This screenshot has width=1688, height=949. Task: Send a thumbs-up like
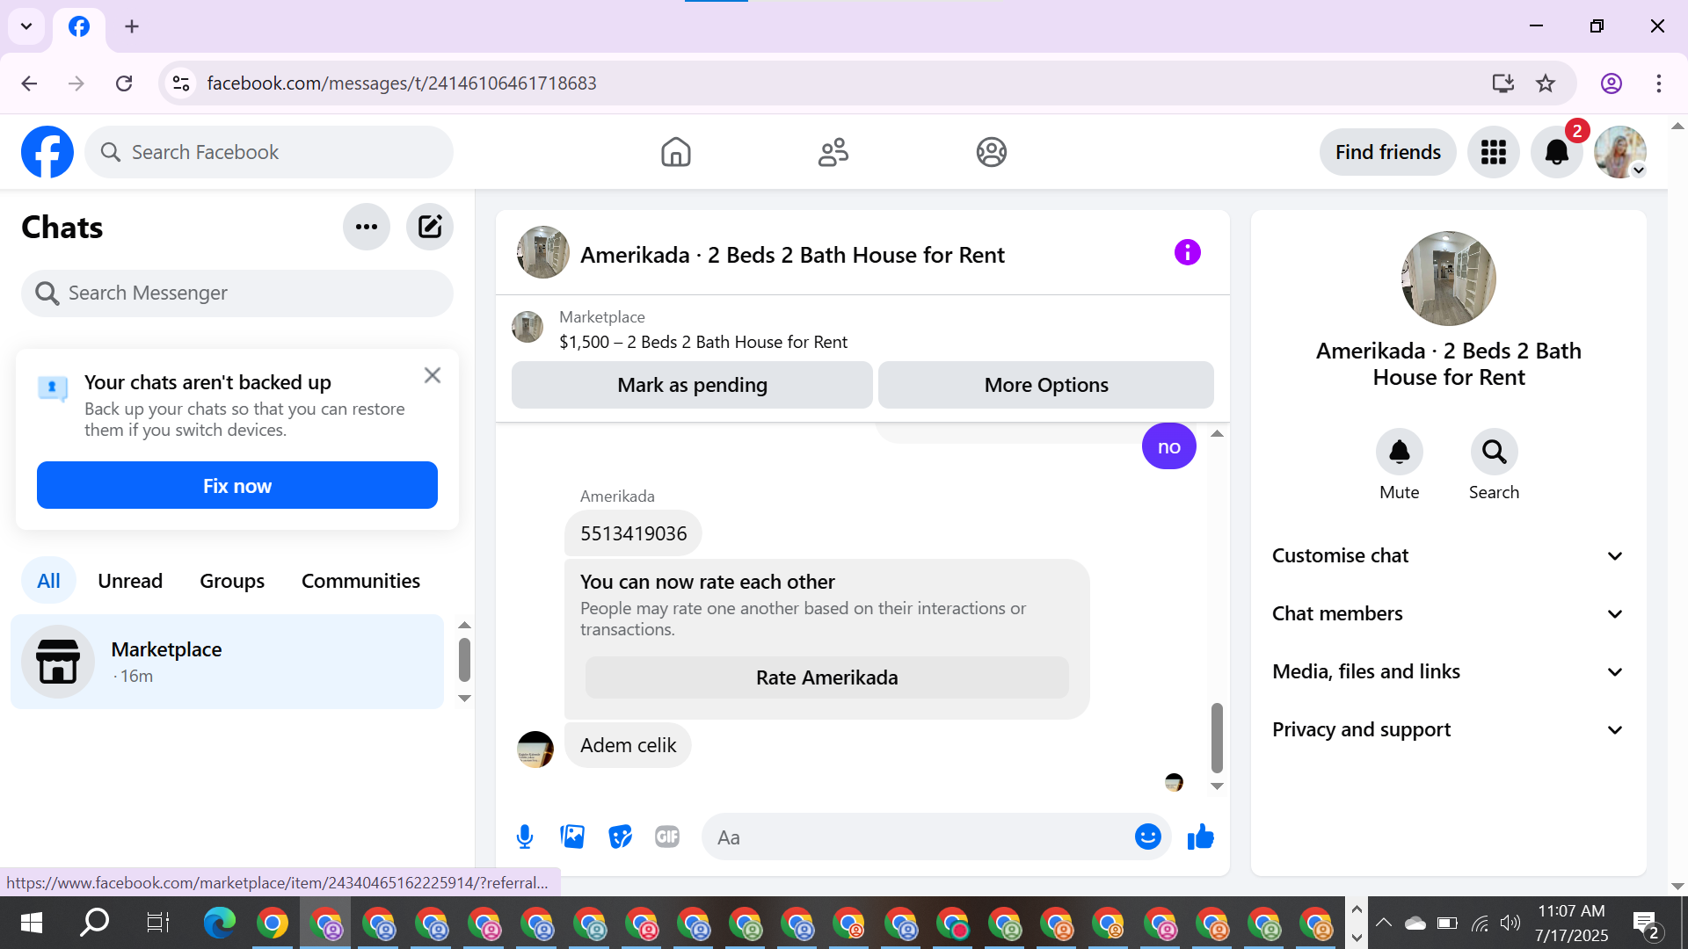(1200, 837)
